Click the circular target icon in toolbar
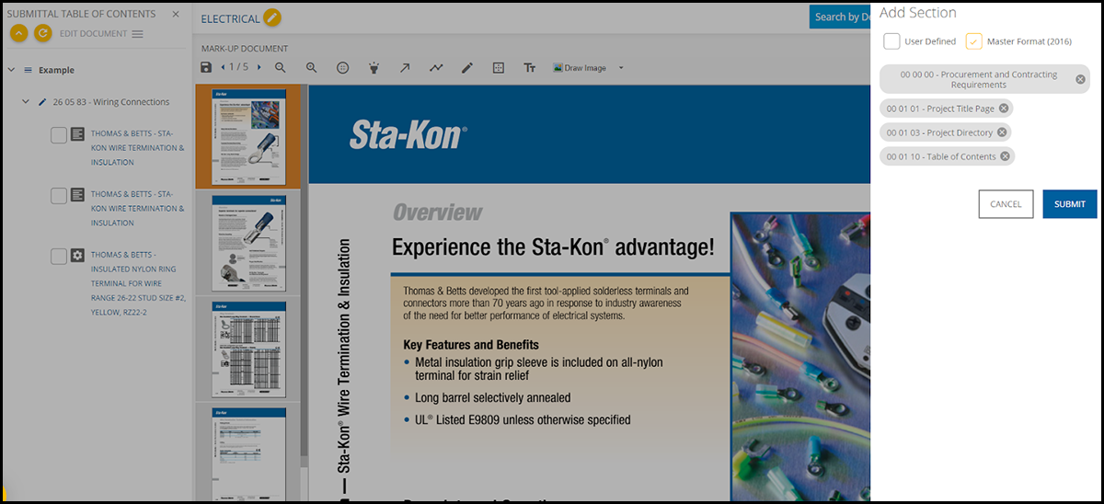 coord(342,67)
